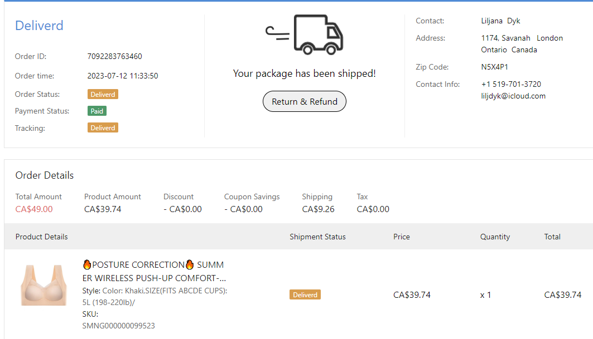Click the SKU code SMNG000000099523
The width and height of the screenshot is (593, 339).
point(119,326)
